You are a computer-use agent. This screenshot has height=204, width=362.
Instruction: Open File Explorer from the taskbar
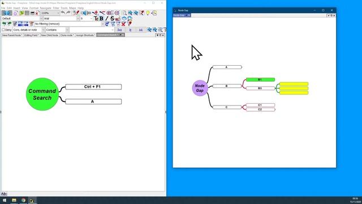14,200
